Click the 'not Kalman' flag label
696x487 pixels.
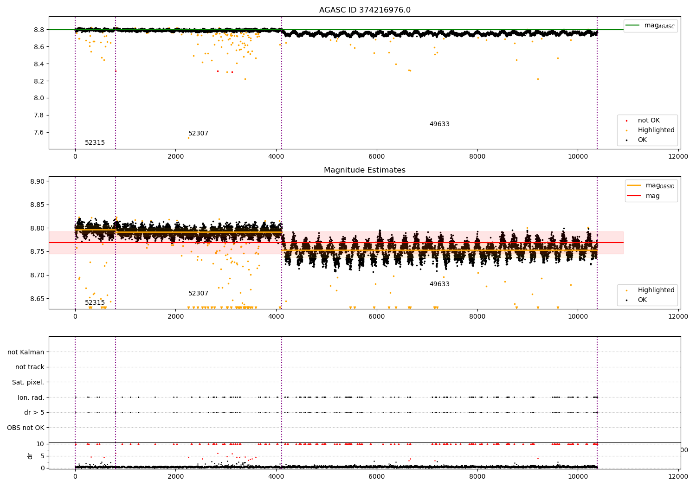point(26,352)
